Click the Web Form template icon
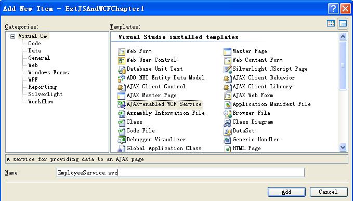 click(122, 52)
